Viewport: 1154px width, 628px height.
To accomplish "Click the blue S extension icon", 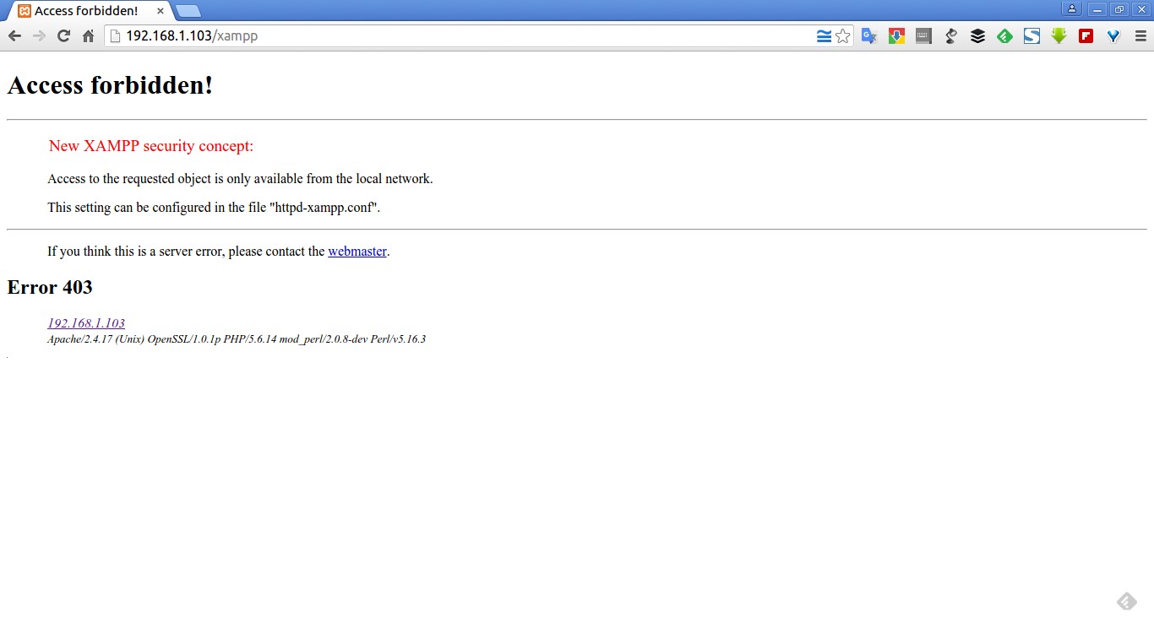I will click(1032, 36).
